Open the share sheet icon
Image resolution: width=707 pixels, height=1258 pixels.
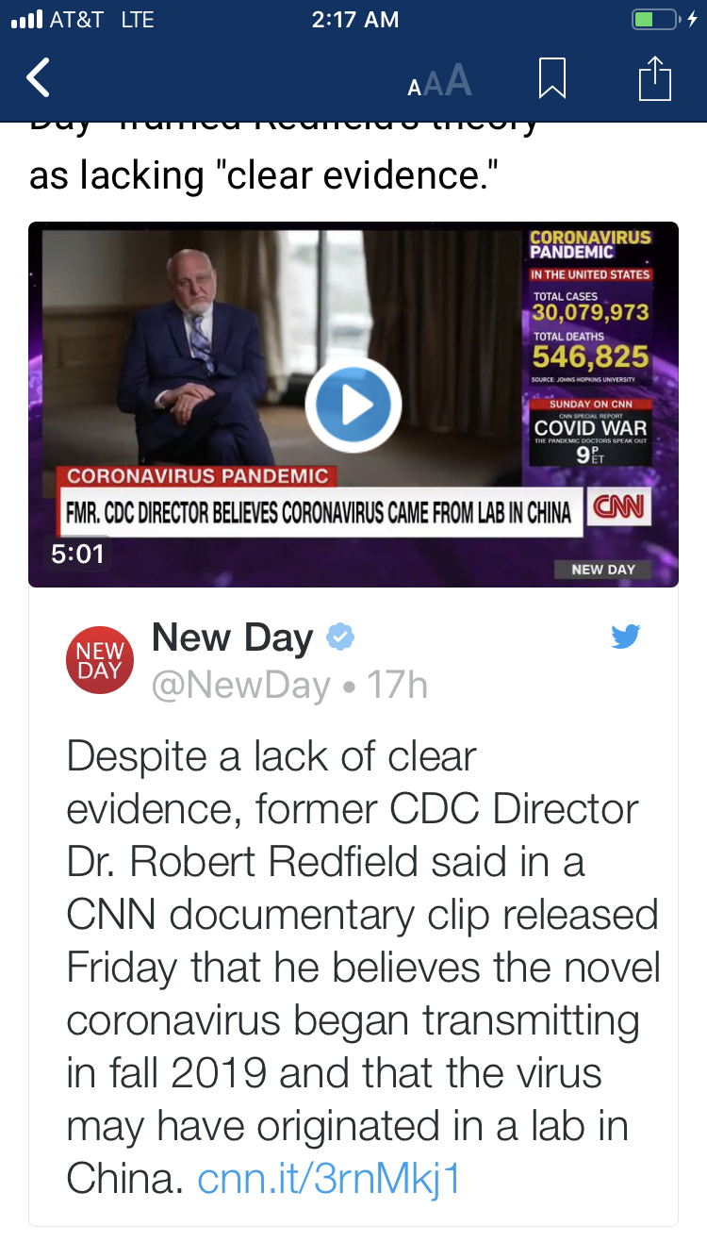[x=654, y=78]
